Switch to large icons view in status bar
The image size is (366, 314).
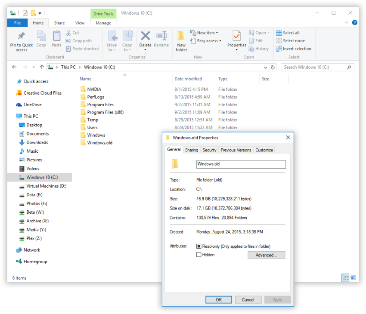[x=353, y=277]
